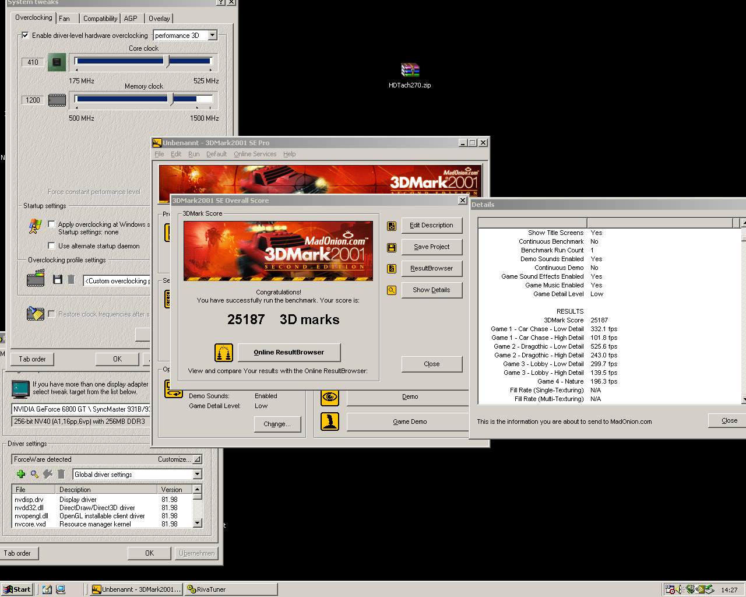
Task: Click the Edit Description button
Action: tap(431, 226)
